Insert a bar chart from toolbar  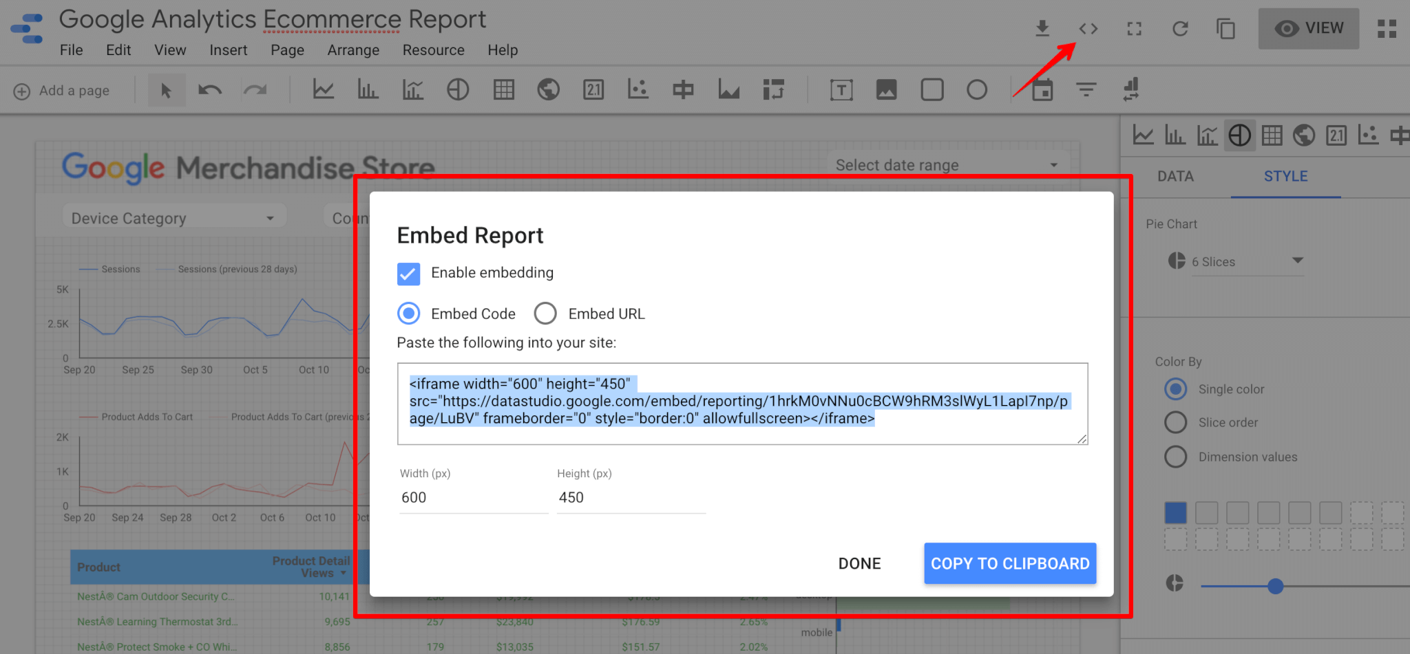(x=368, y=89)
